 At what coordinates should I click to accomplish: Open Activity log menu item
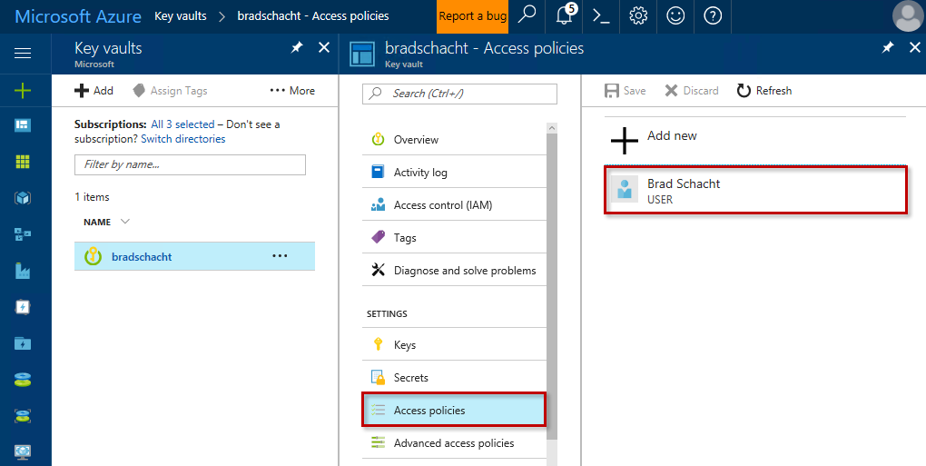pos(420,173)
